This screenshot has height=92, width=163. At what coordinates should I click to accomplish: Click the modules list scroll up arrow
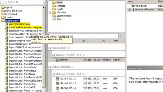pyautogui.click(x=44, y=7)
